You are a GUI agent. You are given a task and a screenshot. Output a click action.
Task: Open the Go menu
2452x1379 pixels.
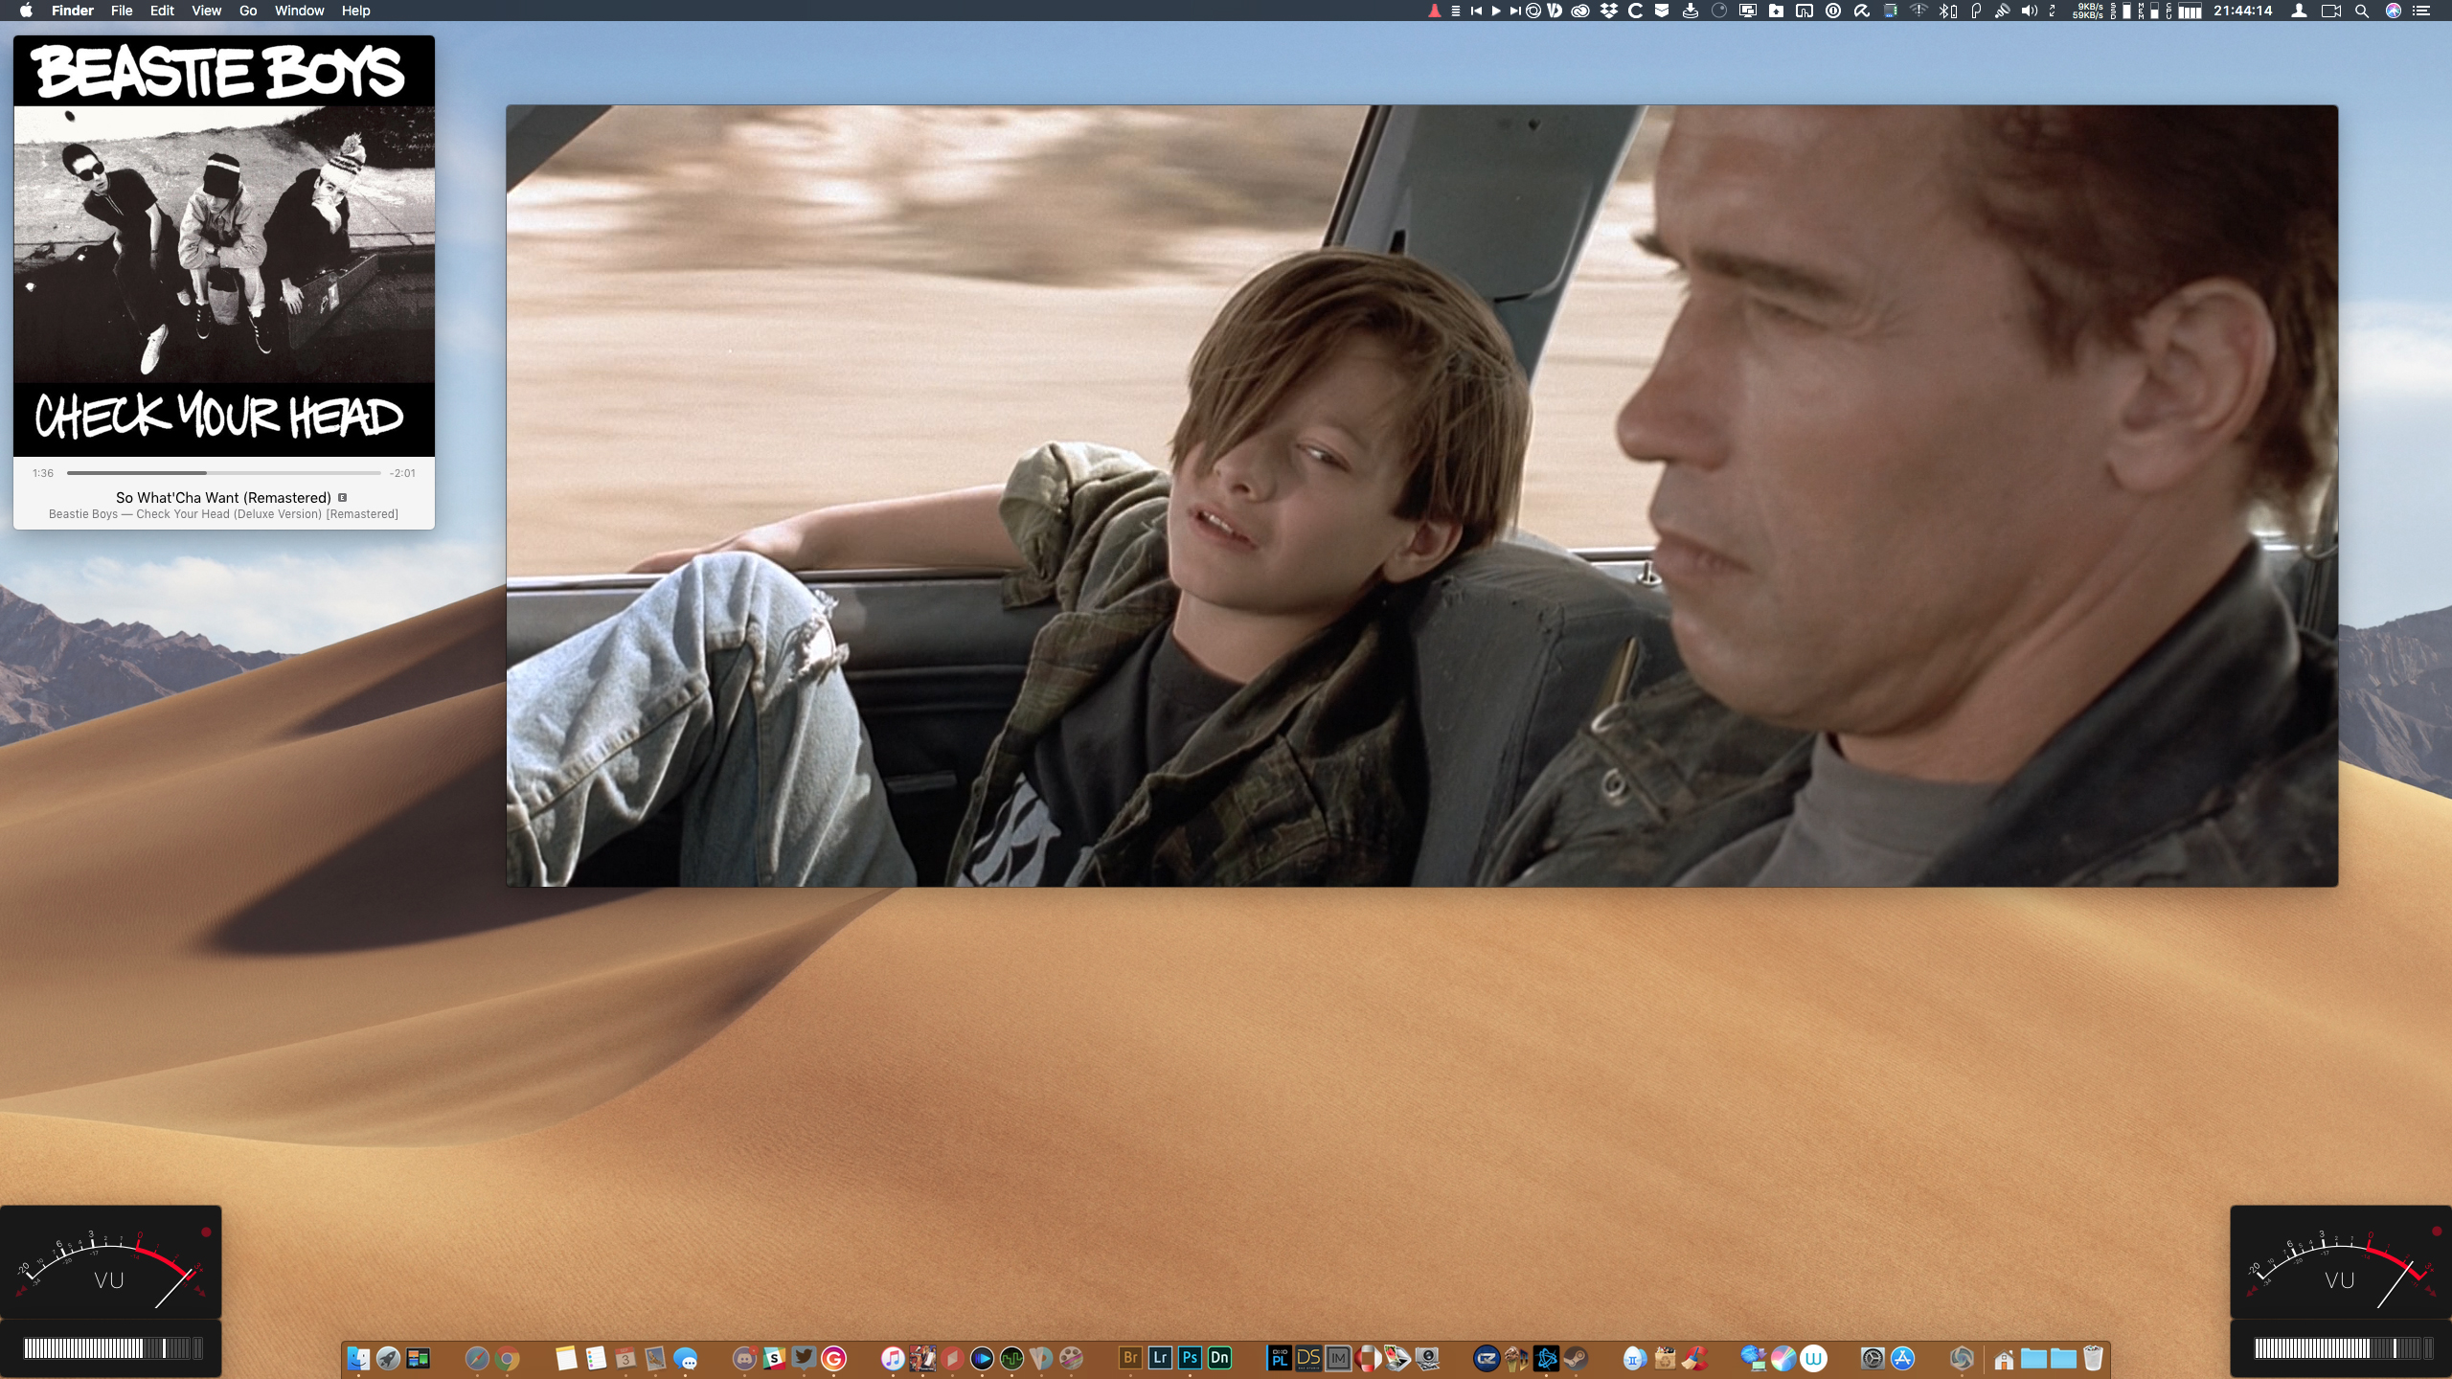(x=248, y=11)
